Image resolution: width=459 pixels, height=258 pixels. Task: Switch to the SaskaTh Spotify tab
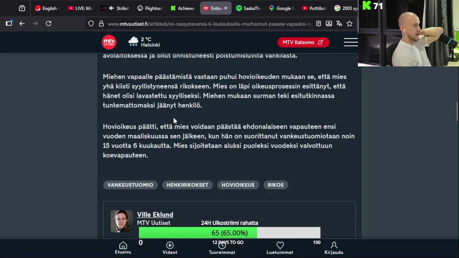pos(248,8)
